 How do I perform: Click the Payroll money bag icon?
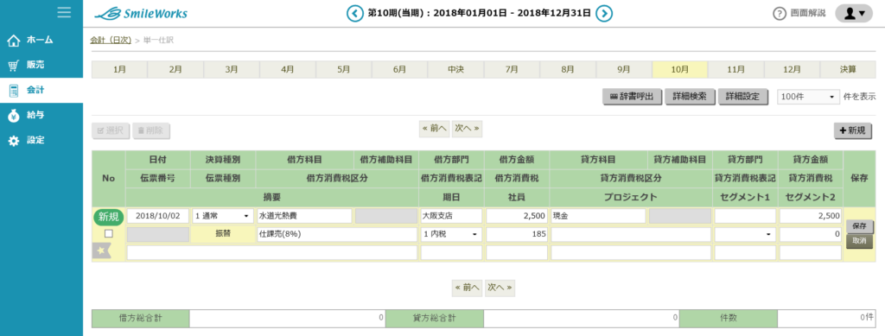(x=14, y=116)
